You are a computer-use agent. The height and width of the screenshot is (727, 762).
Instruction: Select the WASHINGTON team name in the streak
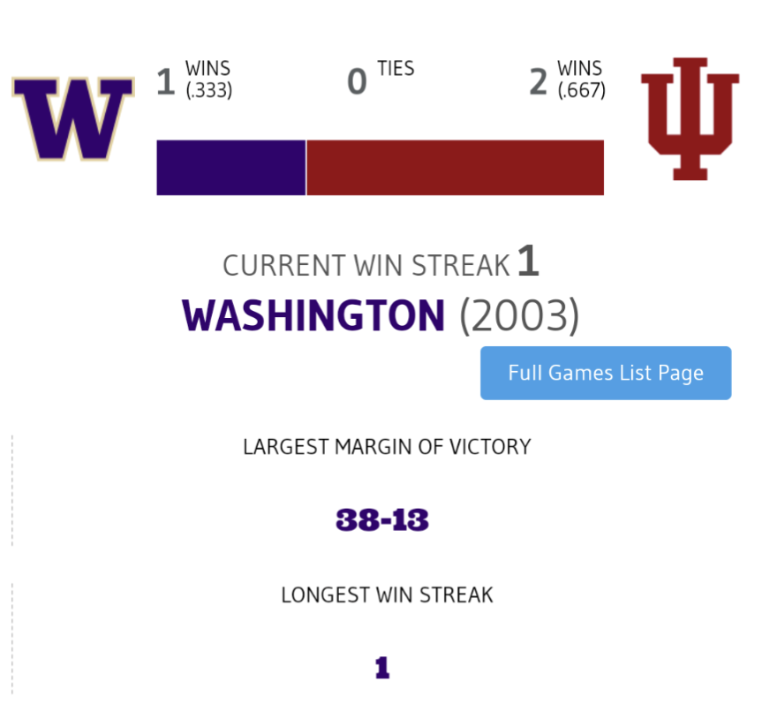[x=313, y=315]
